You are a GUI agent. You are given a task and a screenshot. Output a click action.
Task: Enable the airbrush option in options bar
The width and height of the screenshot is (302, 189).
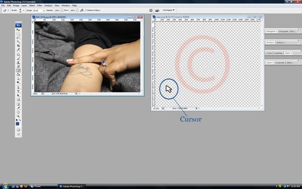(x=82, y=10)
